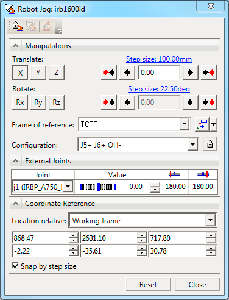Increase the 868.47 value with spinner
The image size is (229, 300).
click(74, 235)
